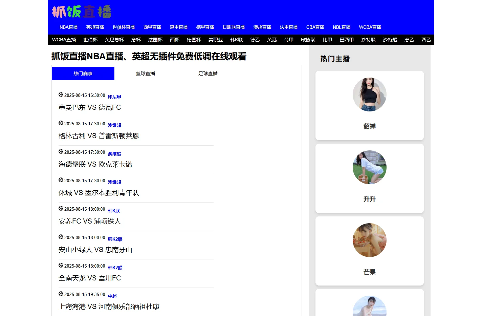Switch to the 篮球直播 tab

click(146, 73)
